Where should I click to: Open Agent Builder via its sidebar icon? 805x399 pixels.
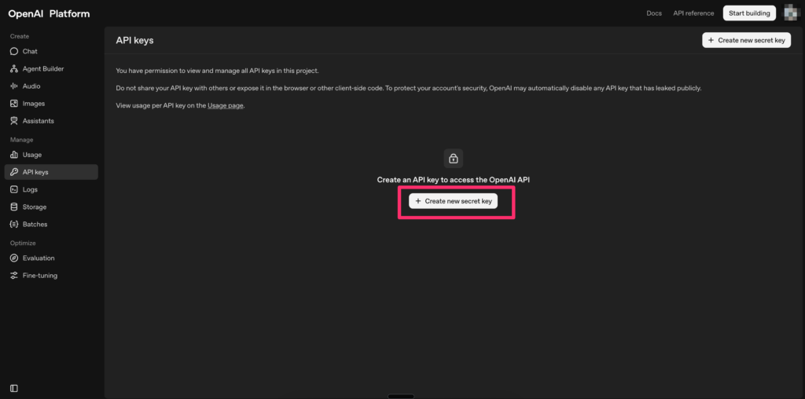click(14, 69)
